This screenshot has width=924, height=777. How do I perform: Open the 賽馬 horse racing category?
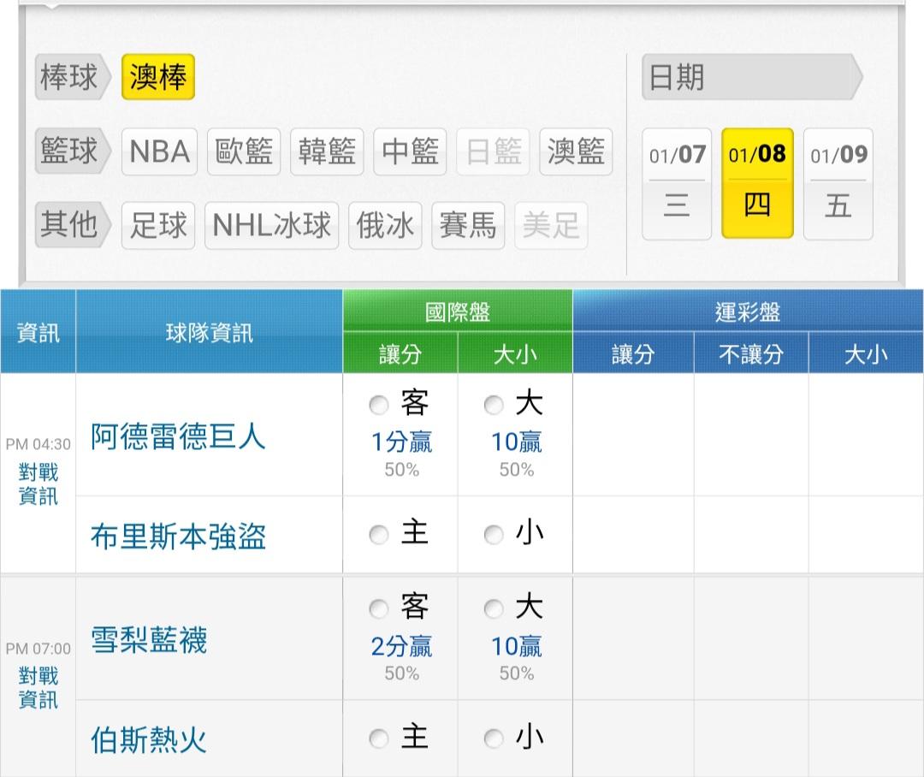467,225
